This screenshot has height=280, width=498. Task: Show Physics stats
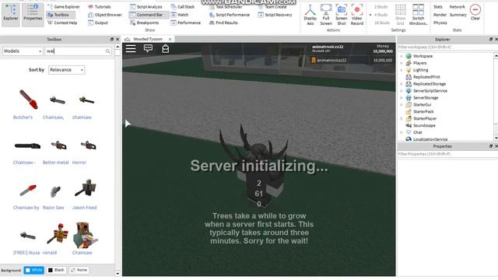[x=440, y=23]
